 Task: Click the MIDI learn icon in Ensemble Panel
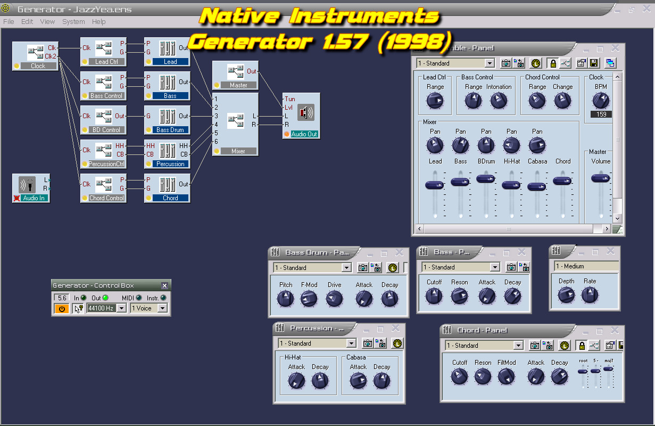[535, 63]
